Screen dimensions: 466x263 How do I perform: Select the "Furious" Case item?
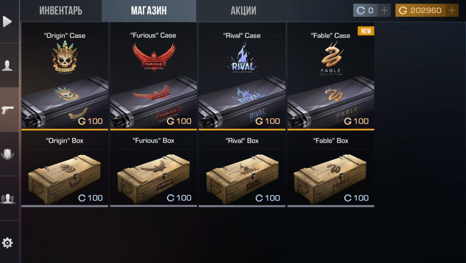tap(153, 76)
